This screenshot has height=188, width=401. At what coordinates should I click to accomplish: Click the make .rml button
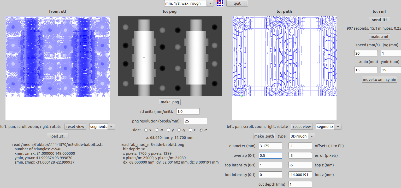point(379,36)
